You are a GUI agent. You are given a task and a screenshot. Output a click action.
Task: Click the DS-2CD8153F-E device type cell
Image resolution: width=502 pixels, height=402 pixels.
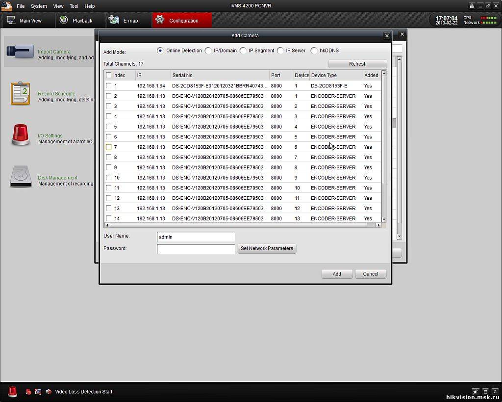(329, 86)
